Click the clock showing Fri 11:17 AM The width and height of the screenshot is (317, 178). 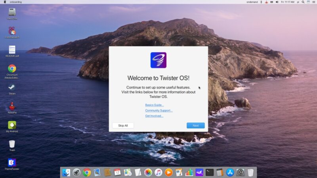click(288, 2)
